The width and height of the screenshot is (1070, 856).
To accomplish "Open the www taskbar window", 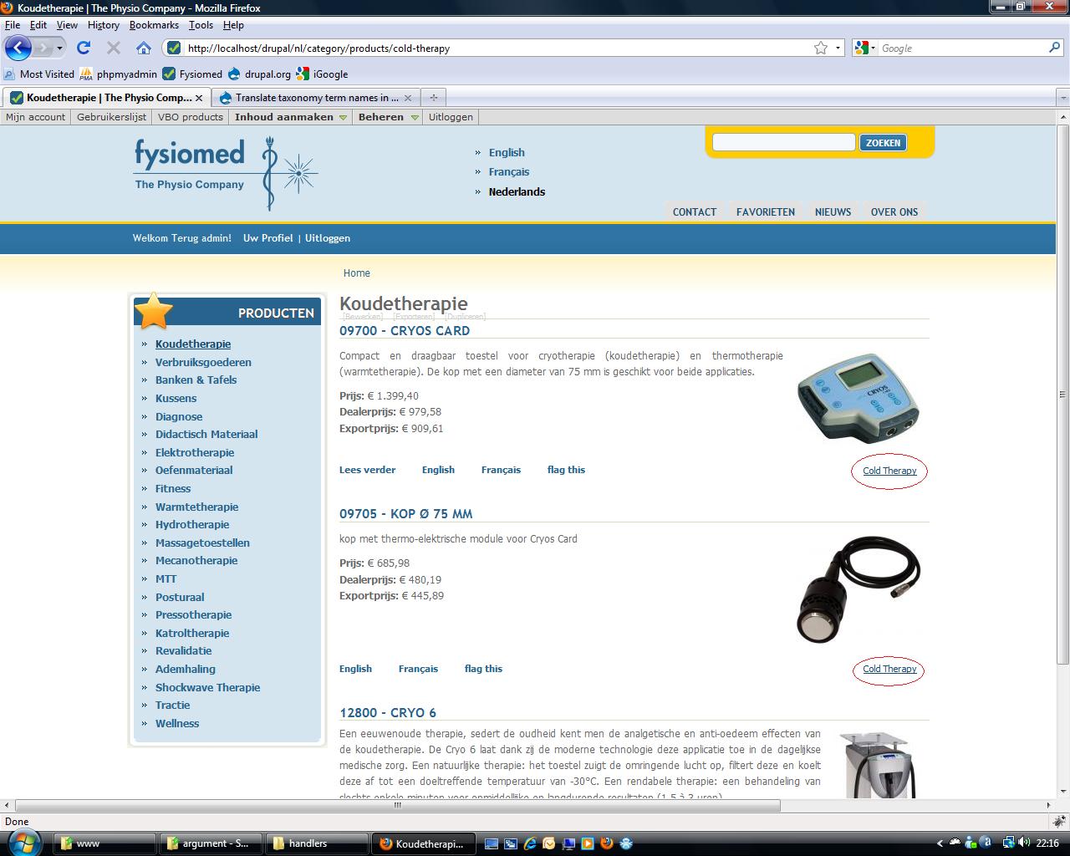I will (105, 843).
